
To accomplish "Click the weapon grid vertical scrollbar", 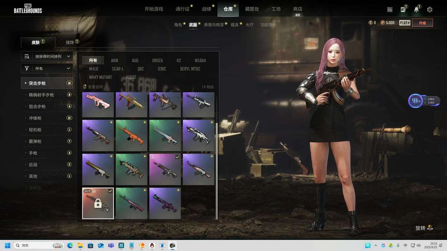I will point(216,170).
